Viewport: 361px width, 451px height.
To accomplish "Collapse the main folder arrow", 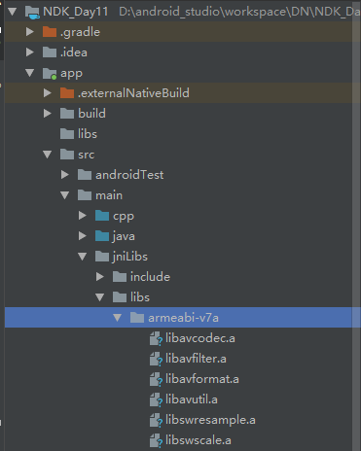I will click(x=65, y=195).
